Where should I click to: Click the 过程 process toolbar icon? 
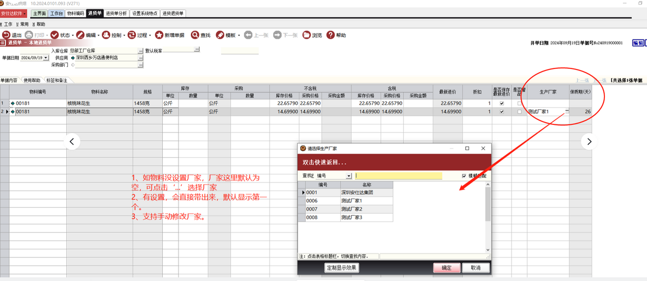[x=132, y=35]
